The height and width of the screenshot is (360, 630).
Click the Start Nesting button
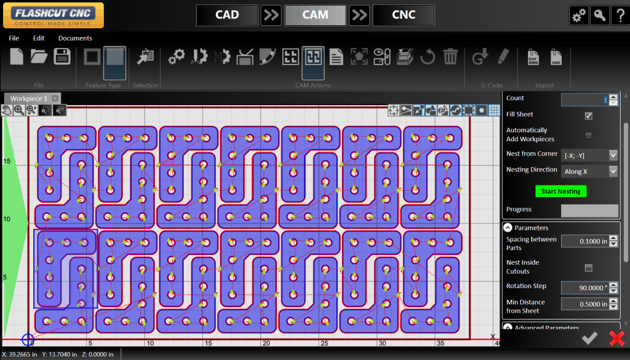tap(560, 191)
